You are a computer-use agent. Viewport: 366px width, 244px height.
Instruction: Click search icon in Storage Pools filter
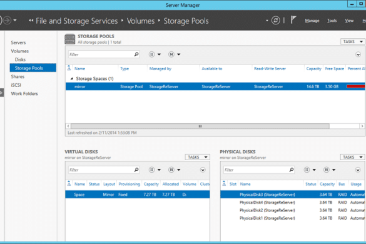point(136,54)
